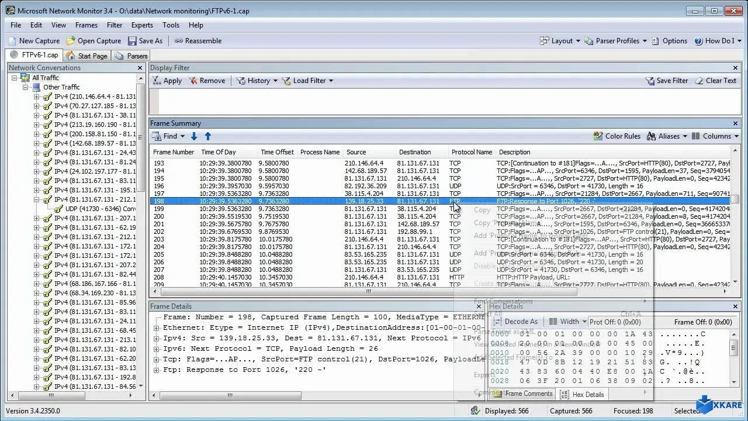Open the Help menu
Viewport: 748px width, 421px height.
click(196, 25)
